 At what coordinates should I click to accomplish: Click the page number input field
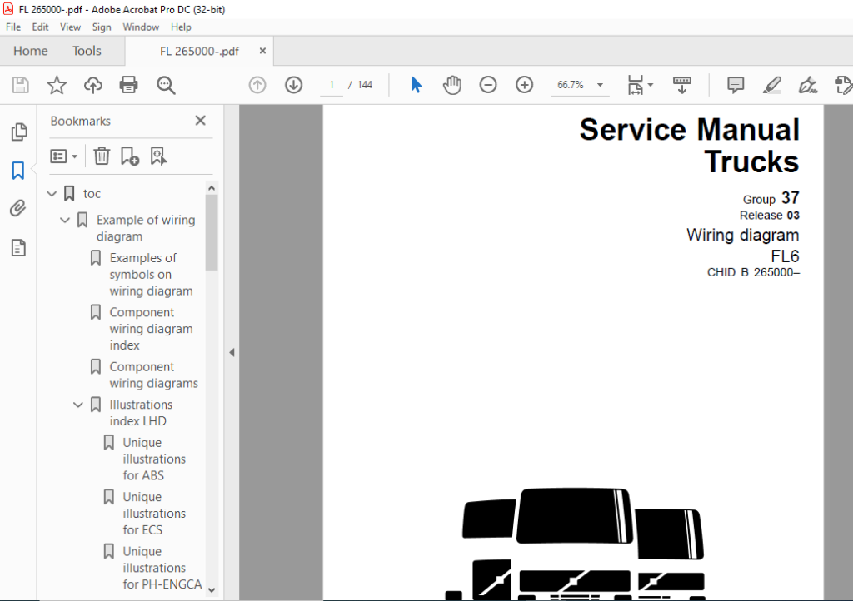click(x=332, y=85)
